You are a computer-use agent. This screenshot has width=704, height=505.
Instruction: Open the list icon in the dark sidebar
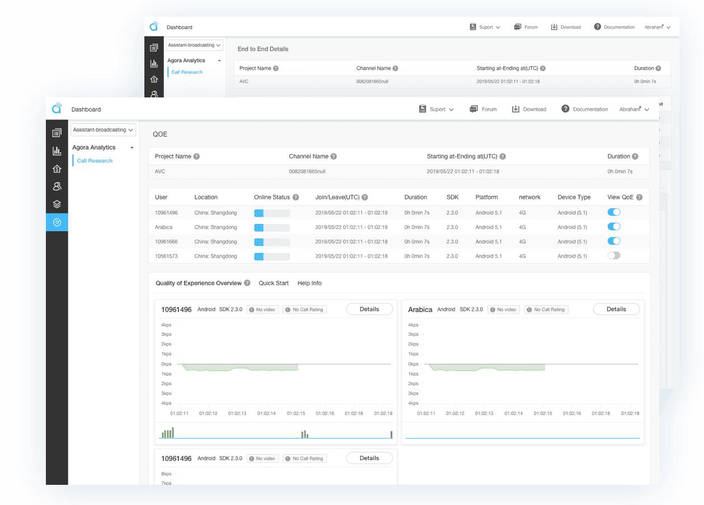(57, 133)
